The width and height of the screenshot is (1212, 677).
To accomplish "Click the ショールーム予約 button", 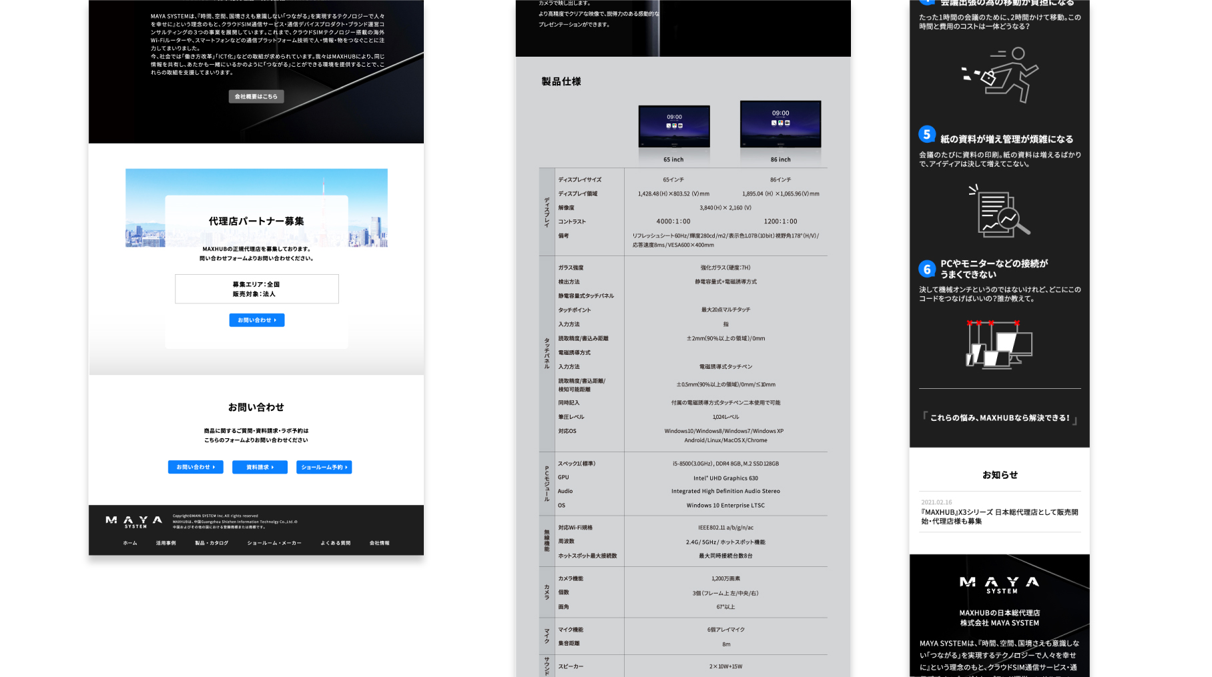I will pos(324,467).
